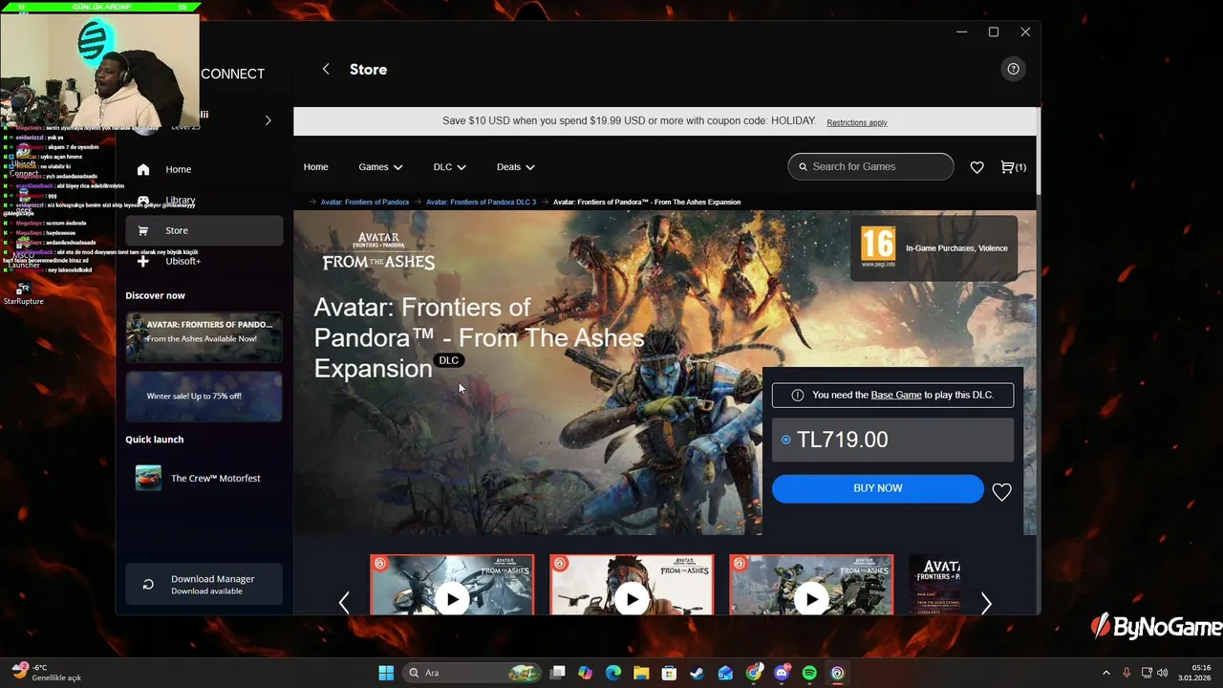Select the TL719.00 price radio option
The height and width of the screenshot is (688, 1223).
[786, 440]
